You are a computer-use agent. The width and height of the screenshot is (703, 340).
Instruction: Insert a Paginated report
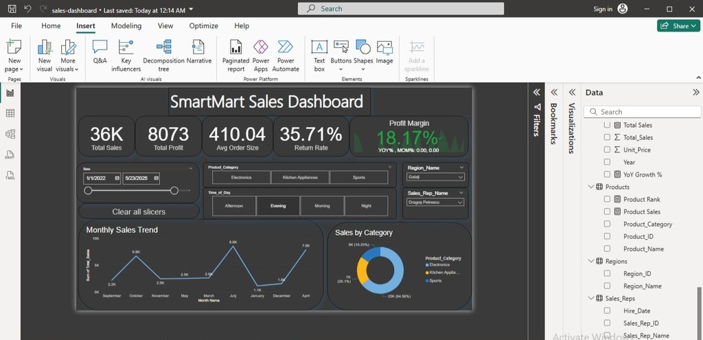click(235, 55)
